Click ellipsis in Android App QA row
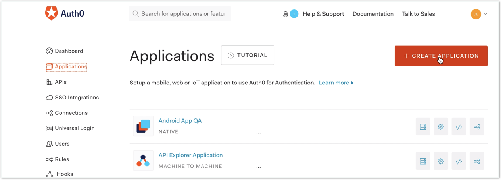Image resolution: width=501 pixels, height=180 pixels. [259, 133]
